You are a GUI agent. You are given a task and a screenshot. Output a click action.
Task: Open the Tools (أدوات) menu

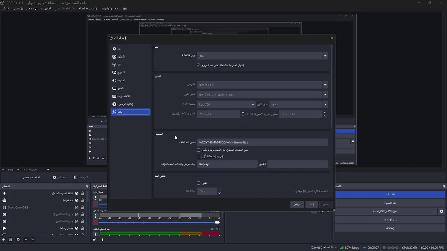(x=107, y=9)
